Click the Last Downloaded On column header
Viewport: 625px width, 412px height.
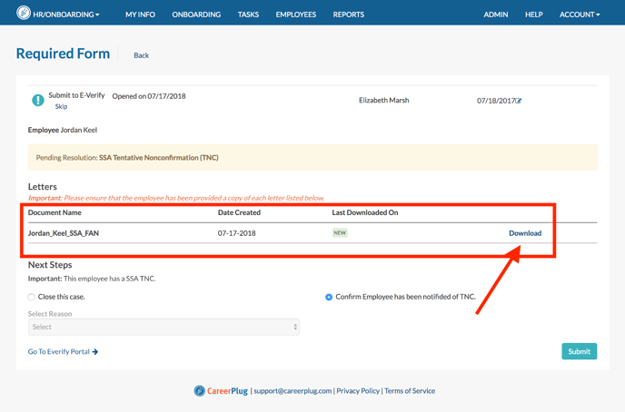(365, 212)
